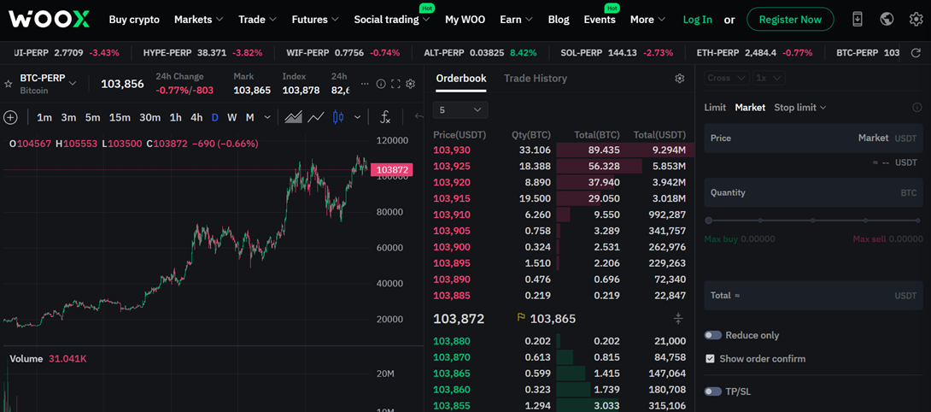Switch to the Trade History tab
931x412 pixels.
pyautogui.click(x=536, y=79)
